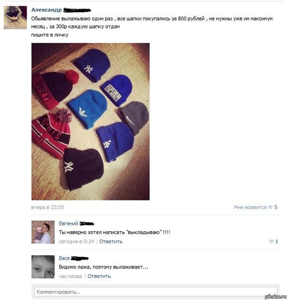Open Евгений's avatar photo
The image size is (289, 302).
43,232
